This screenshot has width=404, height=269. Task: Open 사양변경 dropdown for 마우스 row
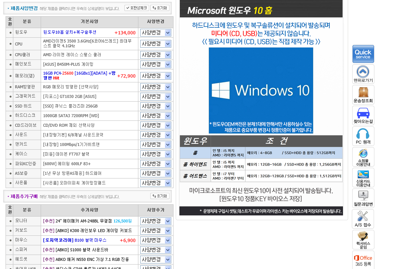(x=156, y=240)
